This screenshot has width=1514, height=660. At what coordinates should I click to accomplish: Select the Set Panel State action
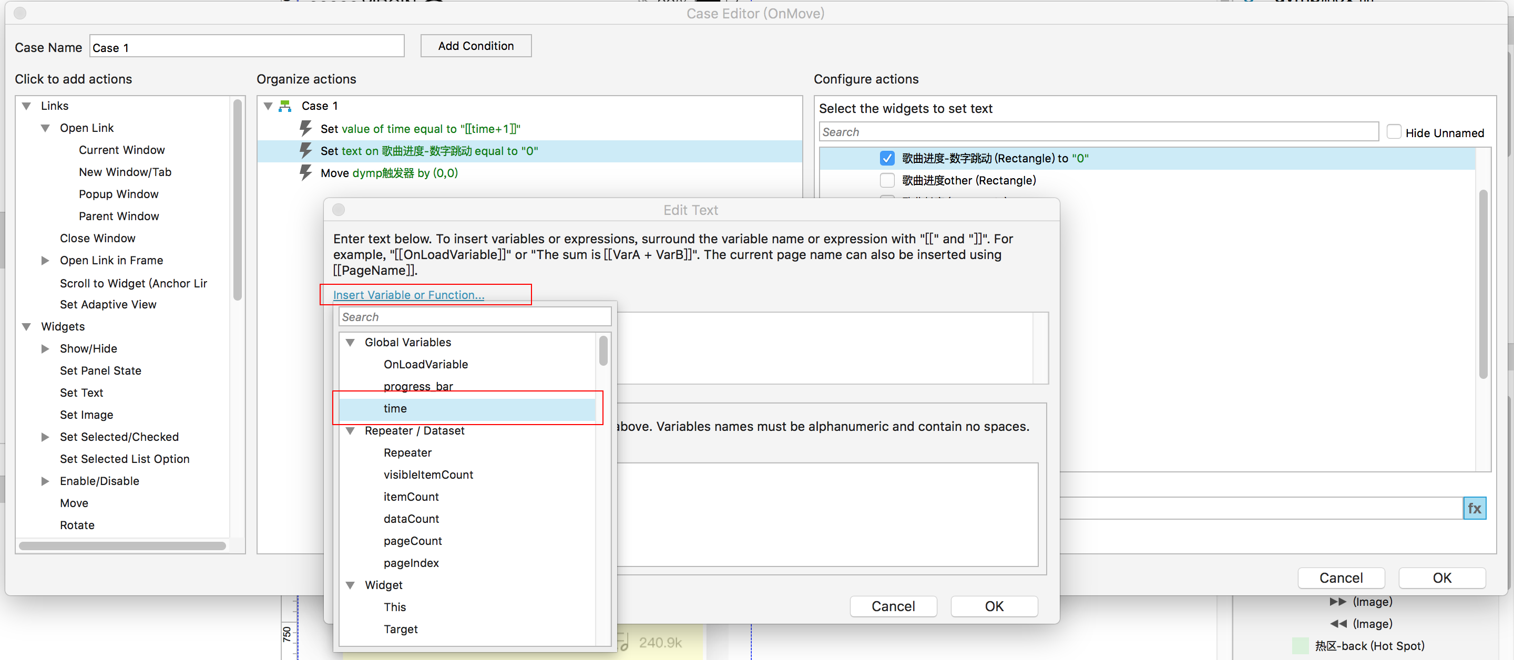[x=100, y=371]
